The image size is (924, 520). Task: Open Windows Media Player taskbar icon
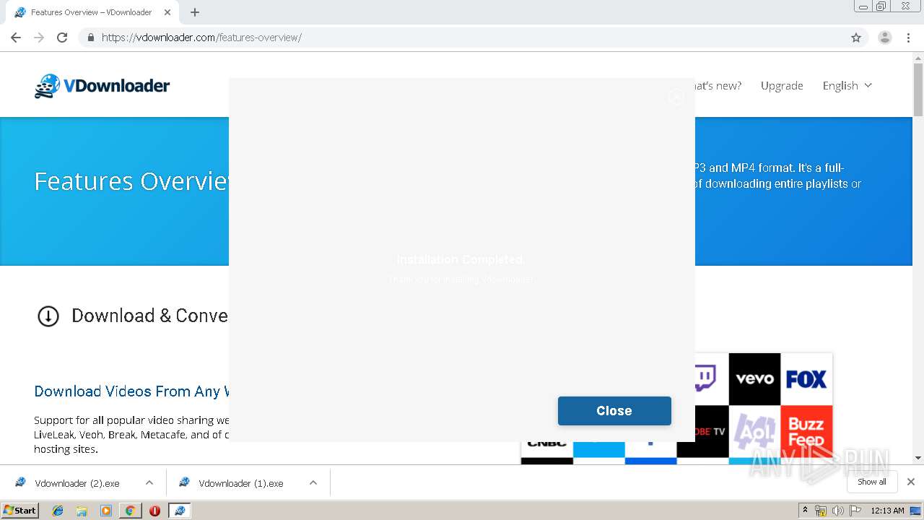[x=106, y=511]
